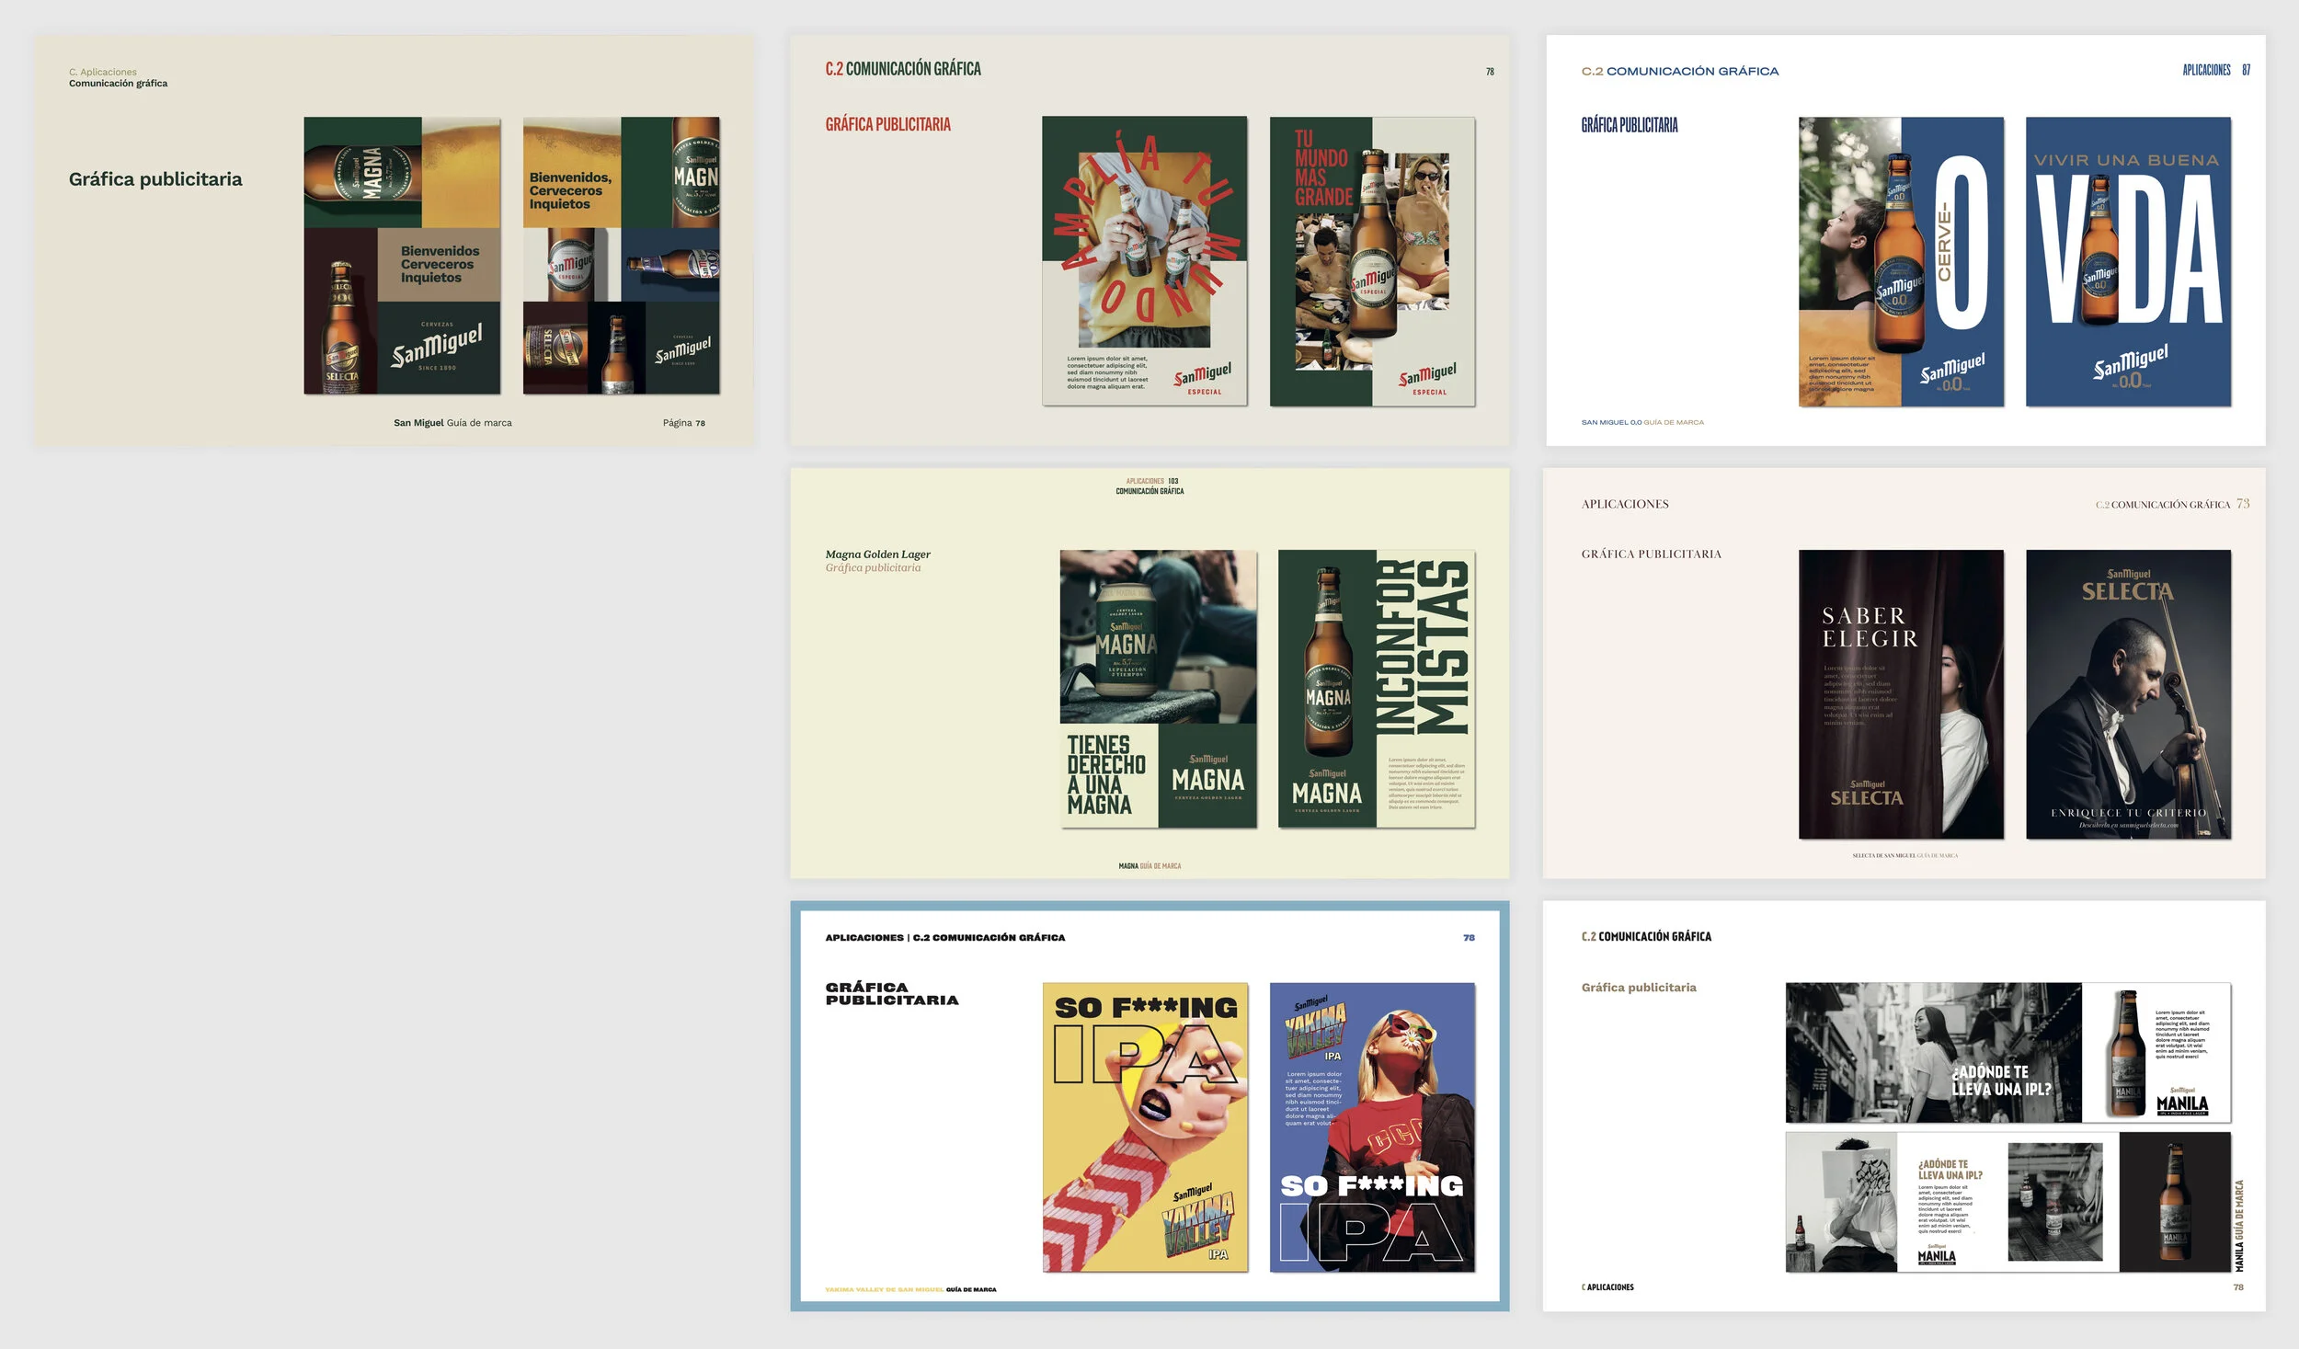Click the 'Gráfica publicitaria' heading on beige page
Screen dimensions: 2299x1349
tap(155, 179)
